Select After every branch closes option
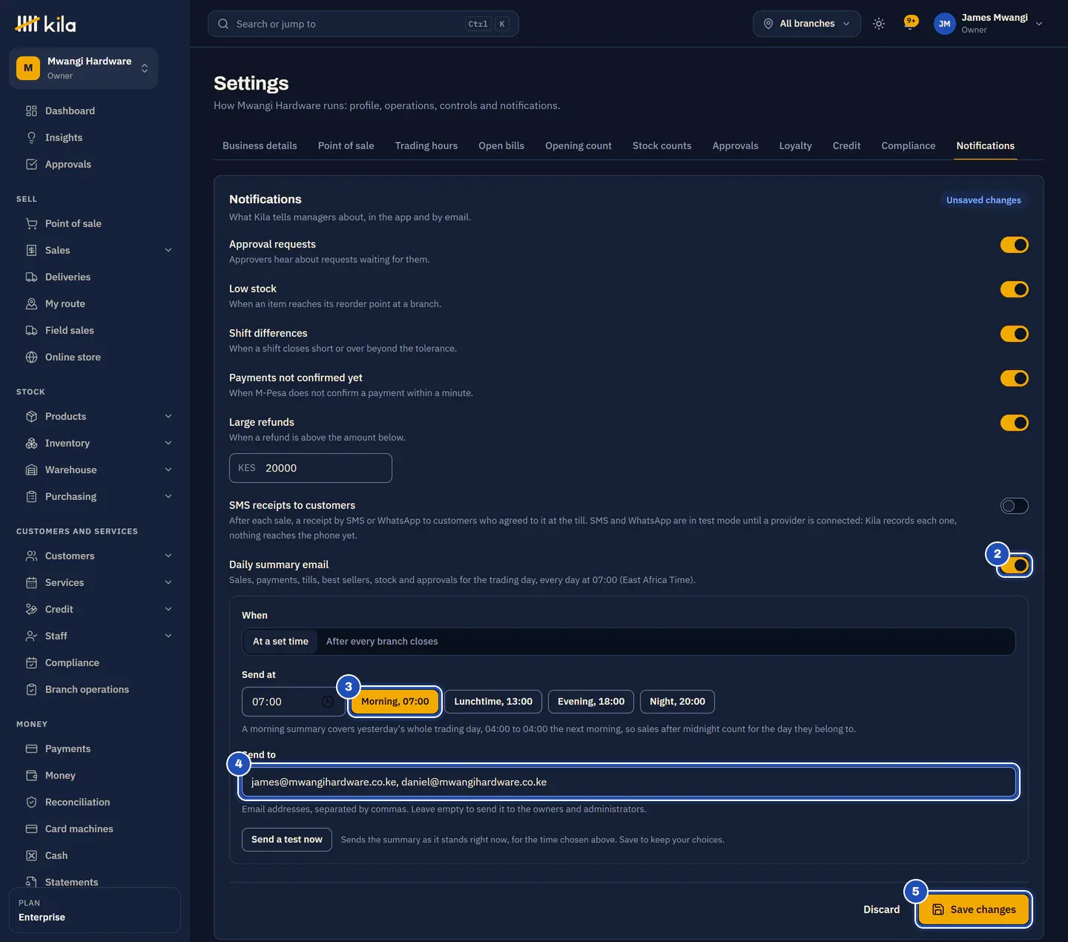Screen dimensions: 1068x942 click(382, 642)
